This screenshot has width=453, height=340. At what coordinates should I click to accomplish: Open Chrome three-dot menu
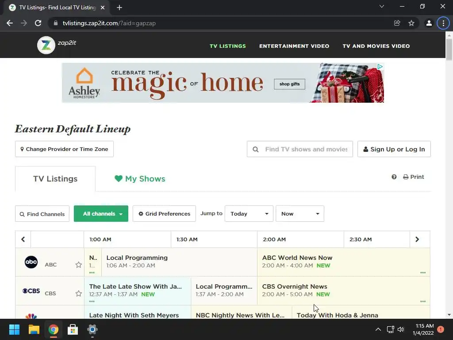point(443,23)
